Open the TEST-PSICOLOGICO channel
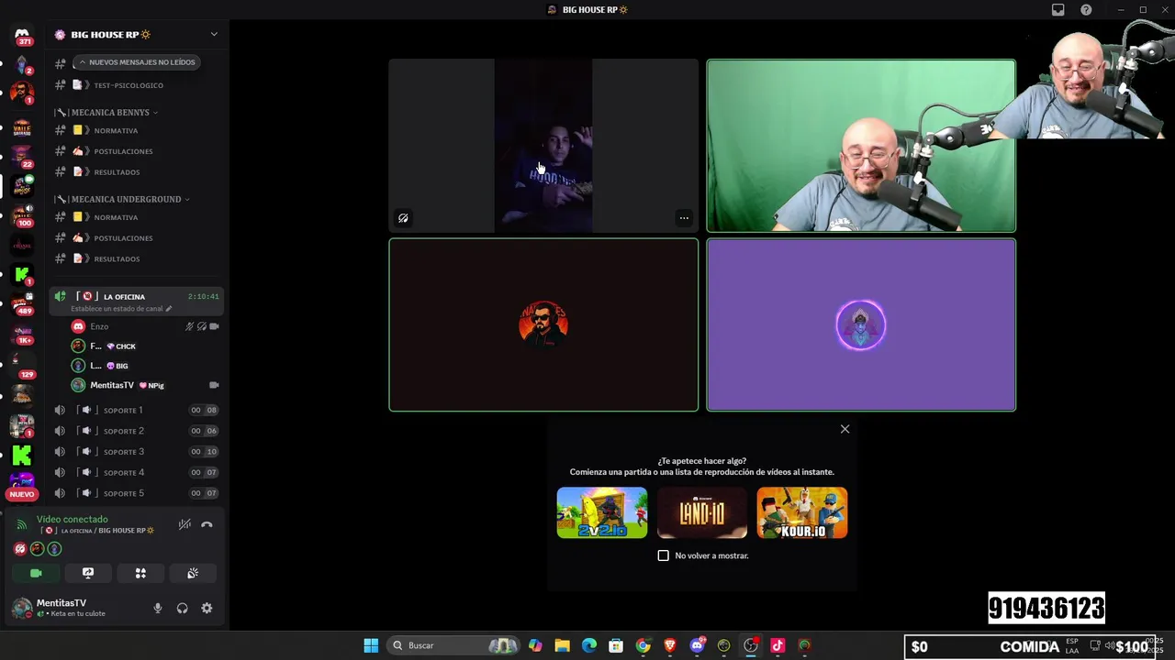The image size is (1175, 660). pos(129,85)
